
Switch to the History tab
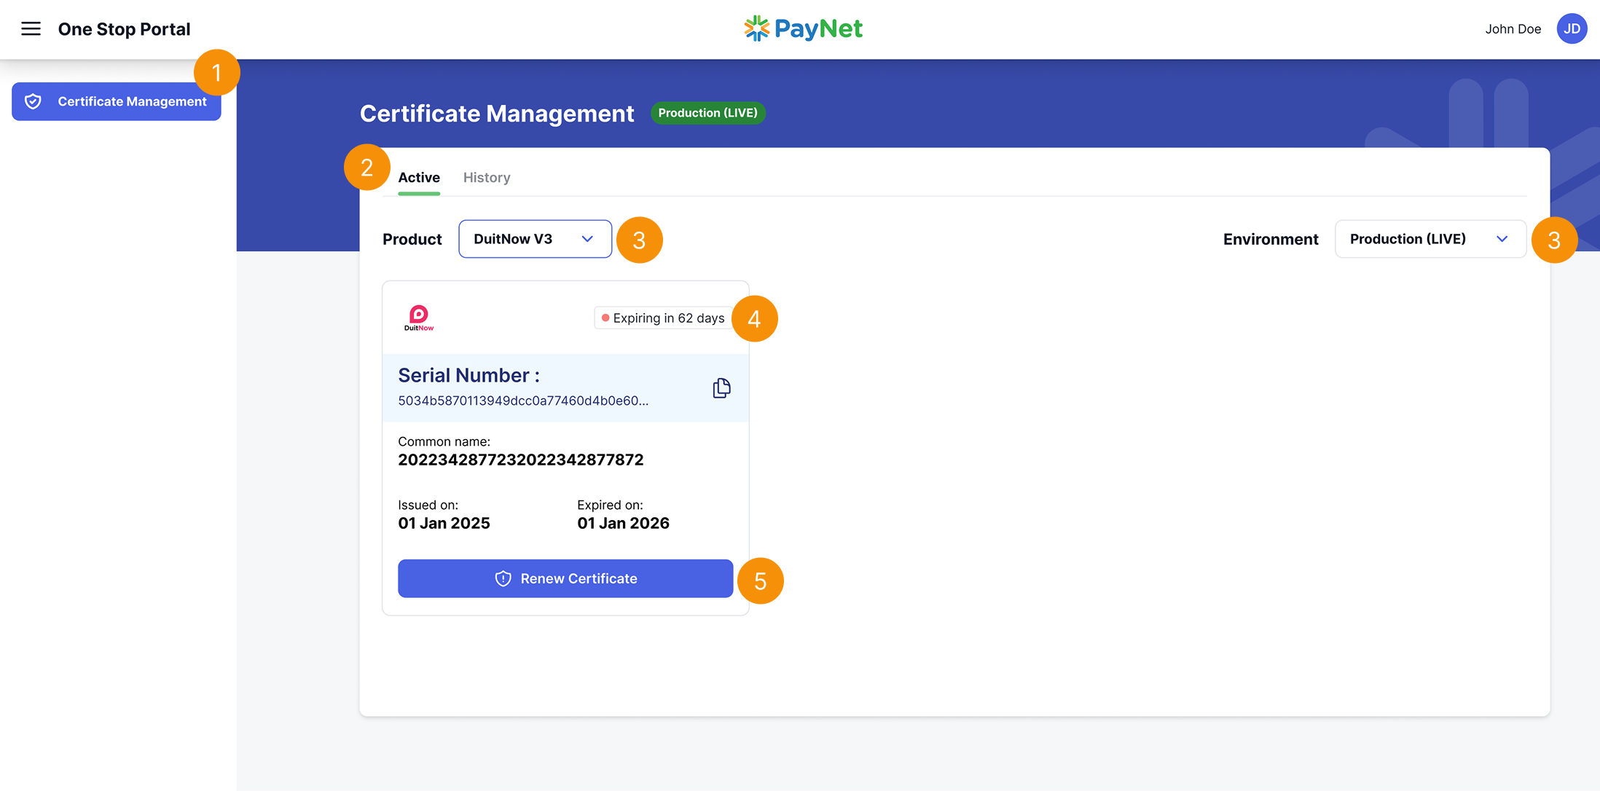486,177
